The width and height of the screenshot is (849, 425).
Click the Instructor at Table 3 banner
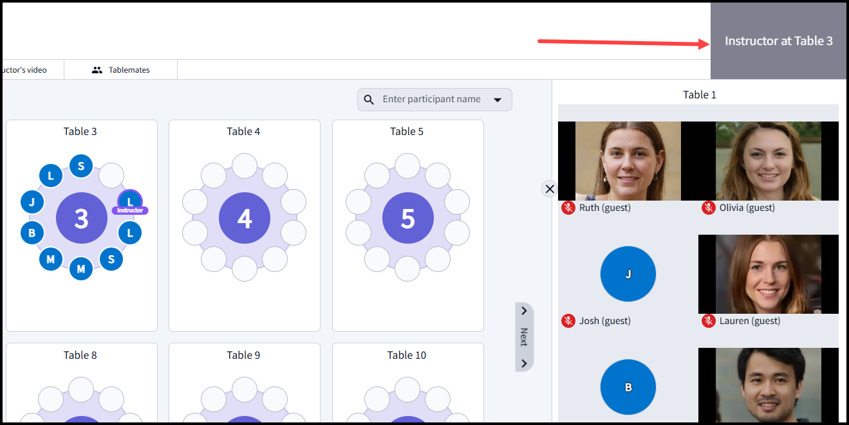[x=778, y=41]
